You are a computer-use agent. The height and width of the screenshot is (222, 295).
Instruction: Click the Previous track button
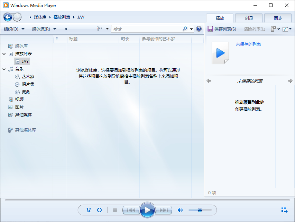click(x=131, y=210)
